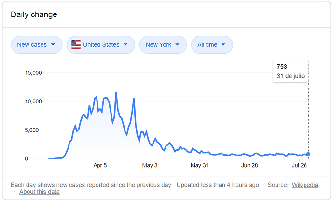Open the All time range dropdown

[212, 44]
